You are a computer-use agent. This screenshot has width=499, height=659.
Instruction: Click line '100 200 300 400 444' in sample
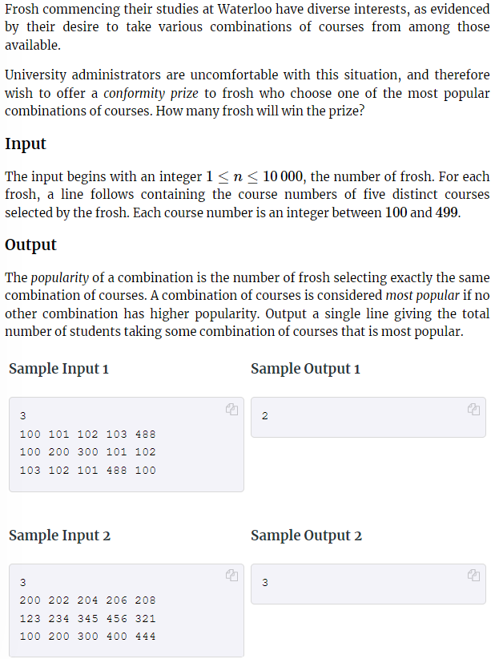[x=88, y=637]
